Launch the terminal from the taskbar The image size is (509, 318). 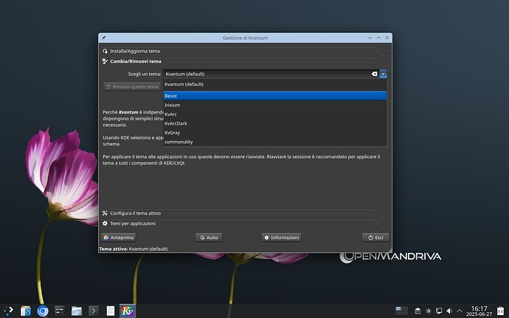(x=94, y=311)
